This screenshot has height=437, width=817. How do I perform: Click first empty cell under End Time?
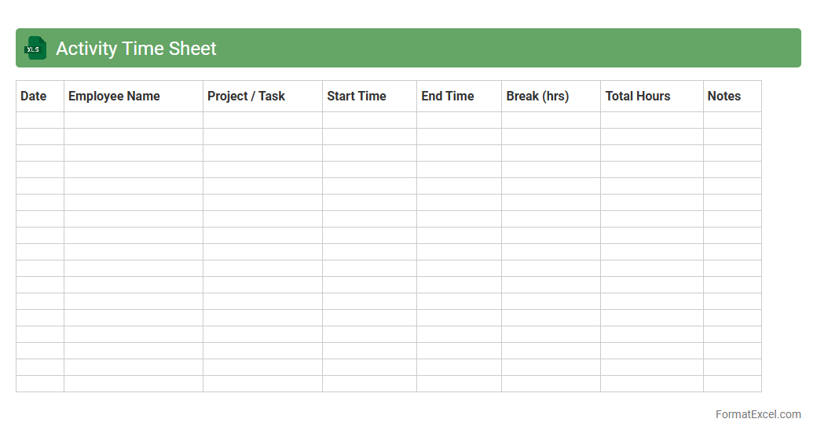point(459,120)
